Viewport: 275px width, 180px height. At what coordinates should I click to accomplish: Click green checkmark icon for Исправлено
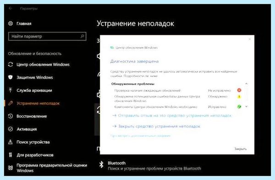pos(239,106)
